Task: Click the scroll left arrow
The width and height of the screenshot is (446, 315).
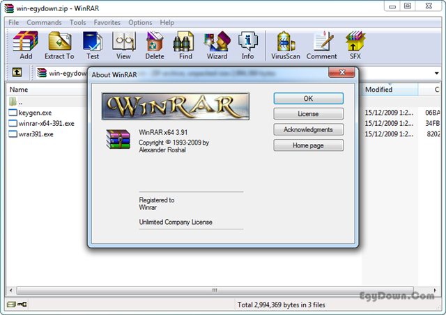Action: pos(11,290)
